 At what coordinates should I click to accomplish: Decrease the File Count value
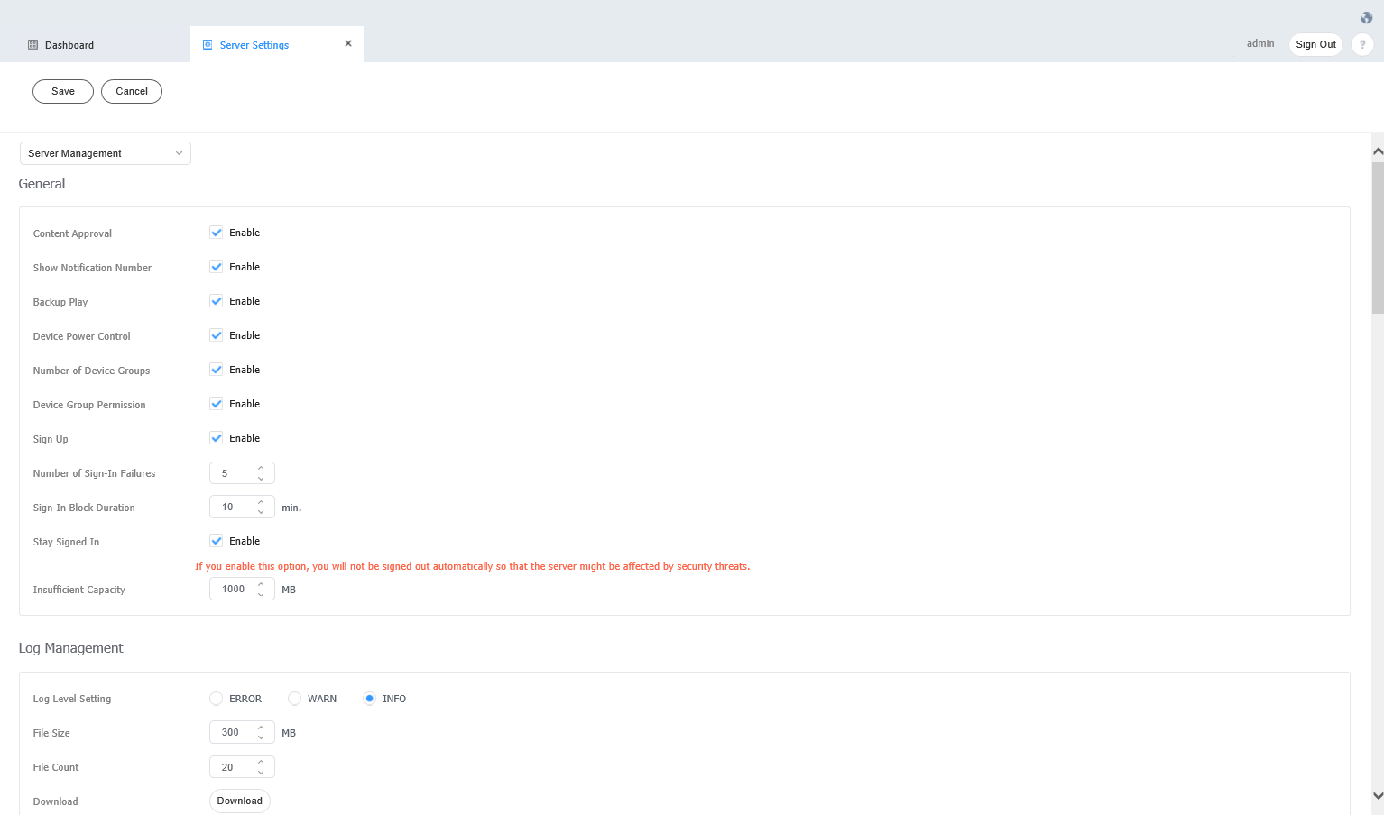[262, 772]
